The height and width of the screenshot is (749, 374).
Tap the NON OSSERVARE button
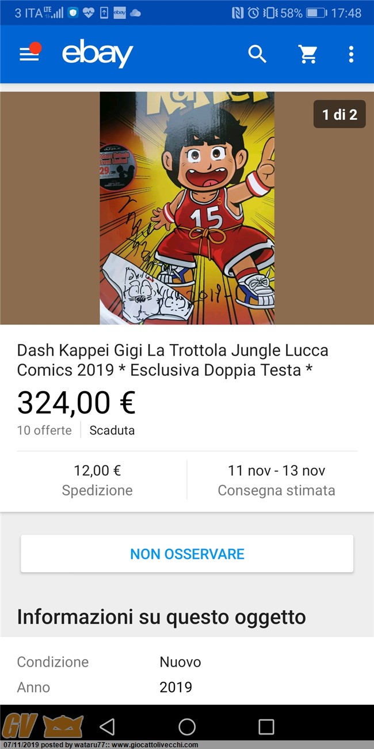[187, 554]
